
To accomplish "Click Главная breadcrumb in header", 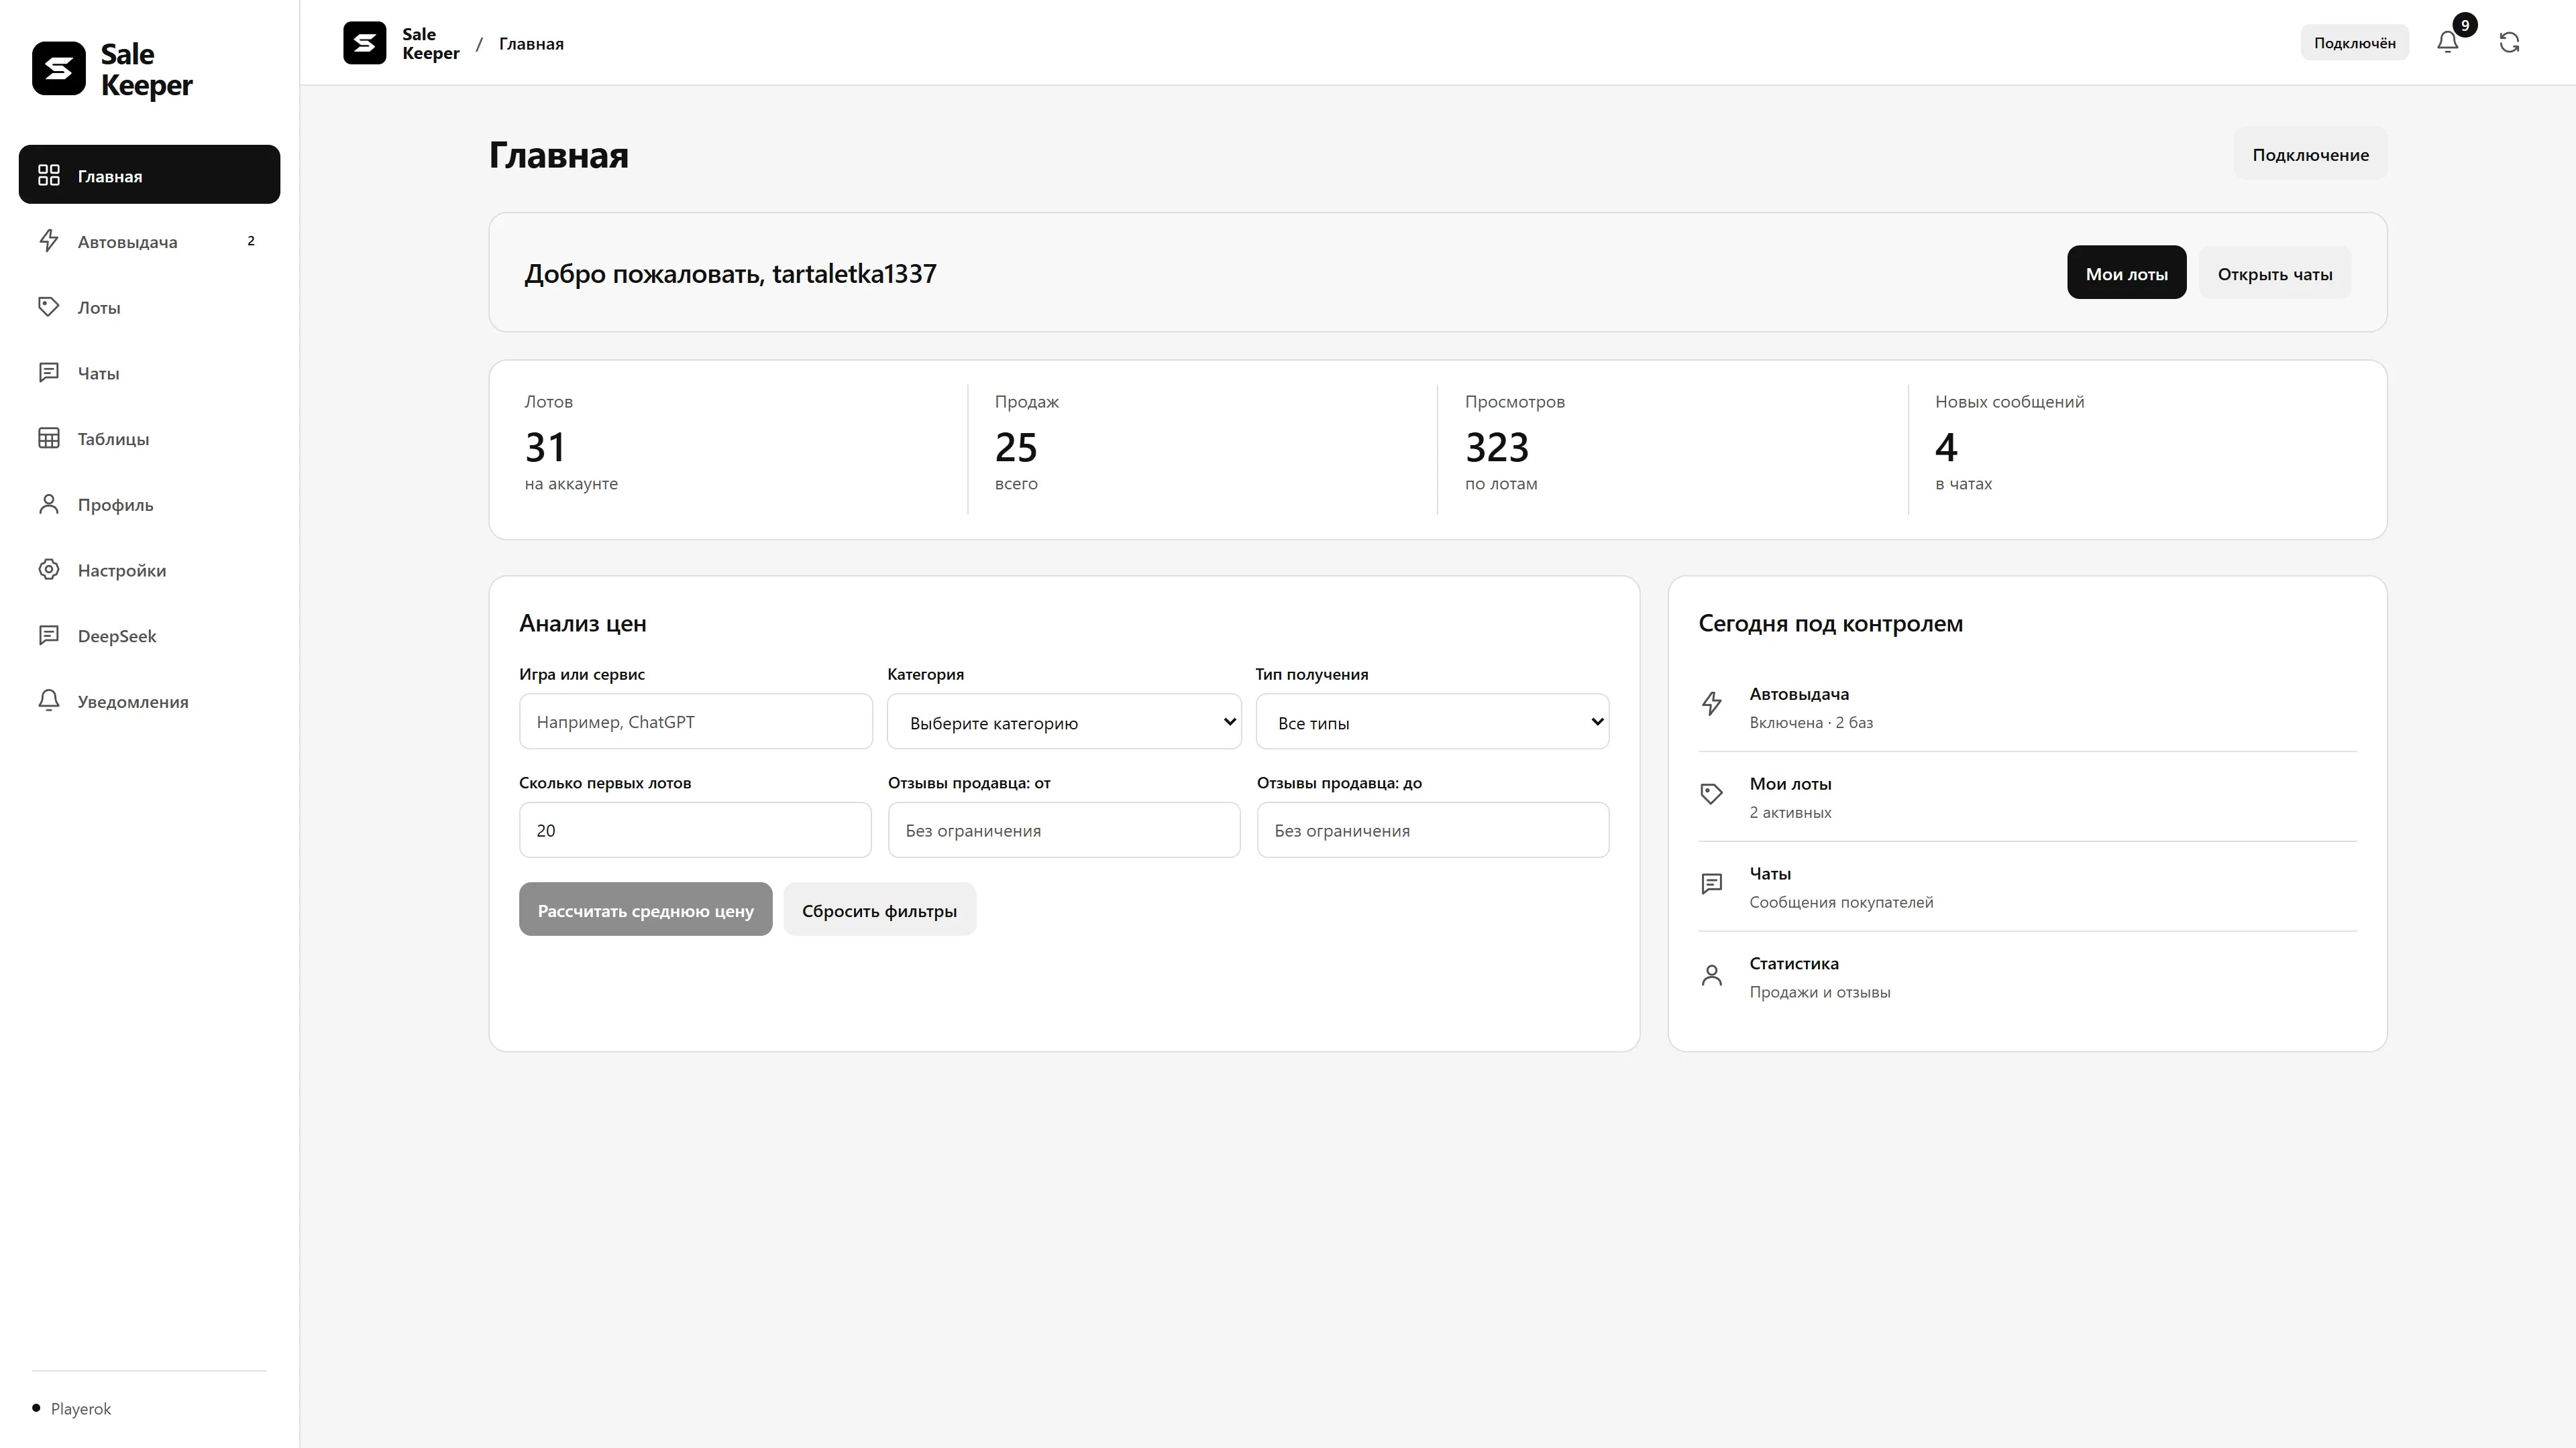I will [x=531, y=43].
